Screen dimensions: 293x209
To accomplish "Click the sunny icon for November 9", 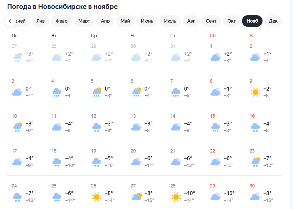I will point(255,92).
